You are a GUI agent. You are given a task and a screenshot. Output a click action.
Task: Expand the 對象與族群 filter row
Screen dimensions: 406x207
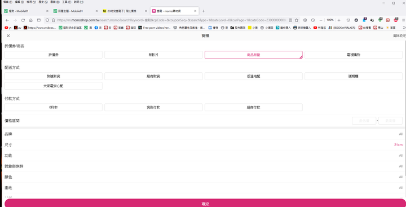pyautogui.click(x=204, y=166)
